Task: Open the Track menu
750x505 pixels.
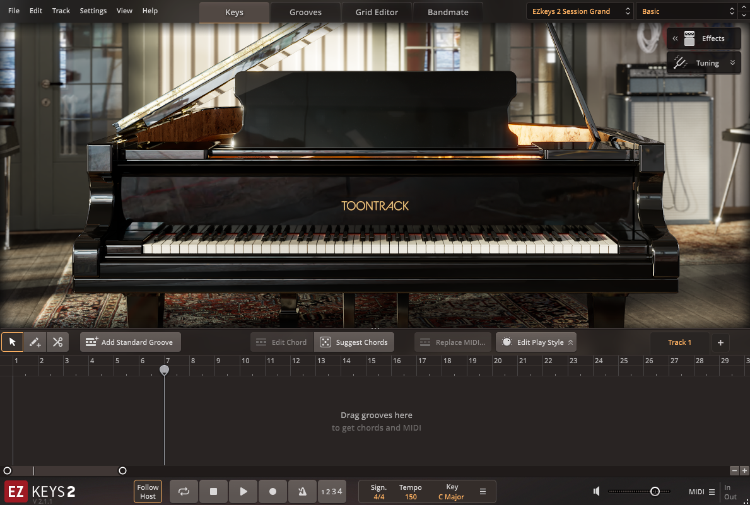Action: 61,11
